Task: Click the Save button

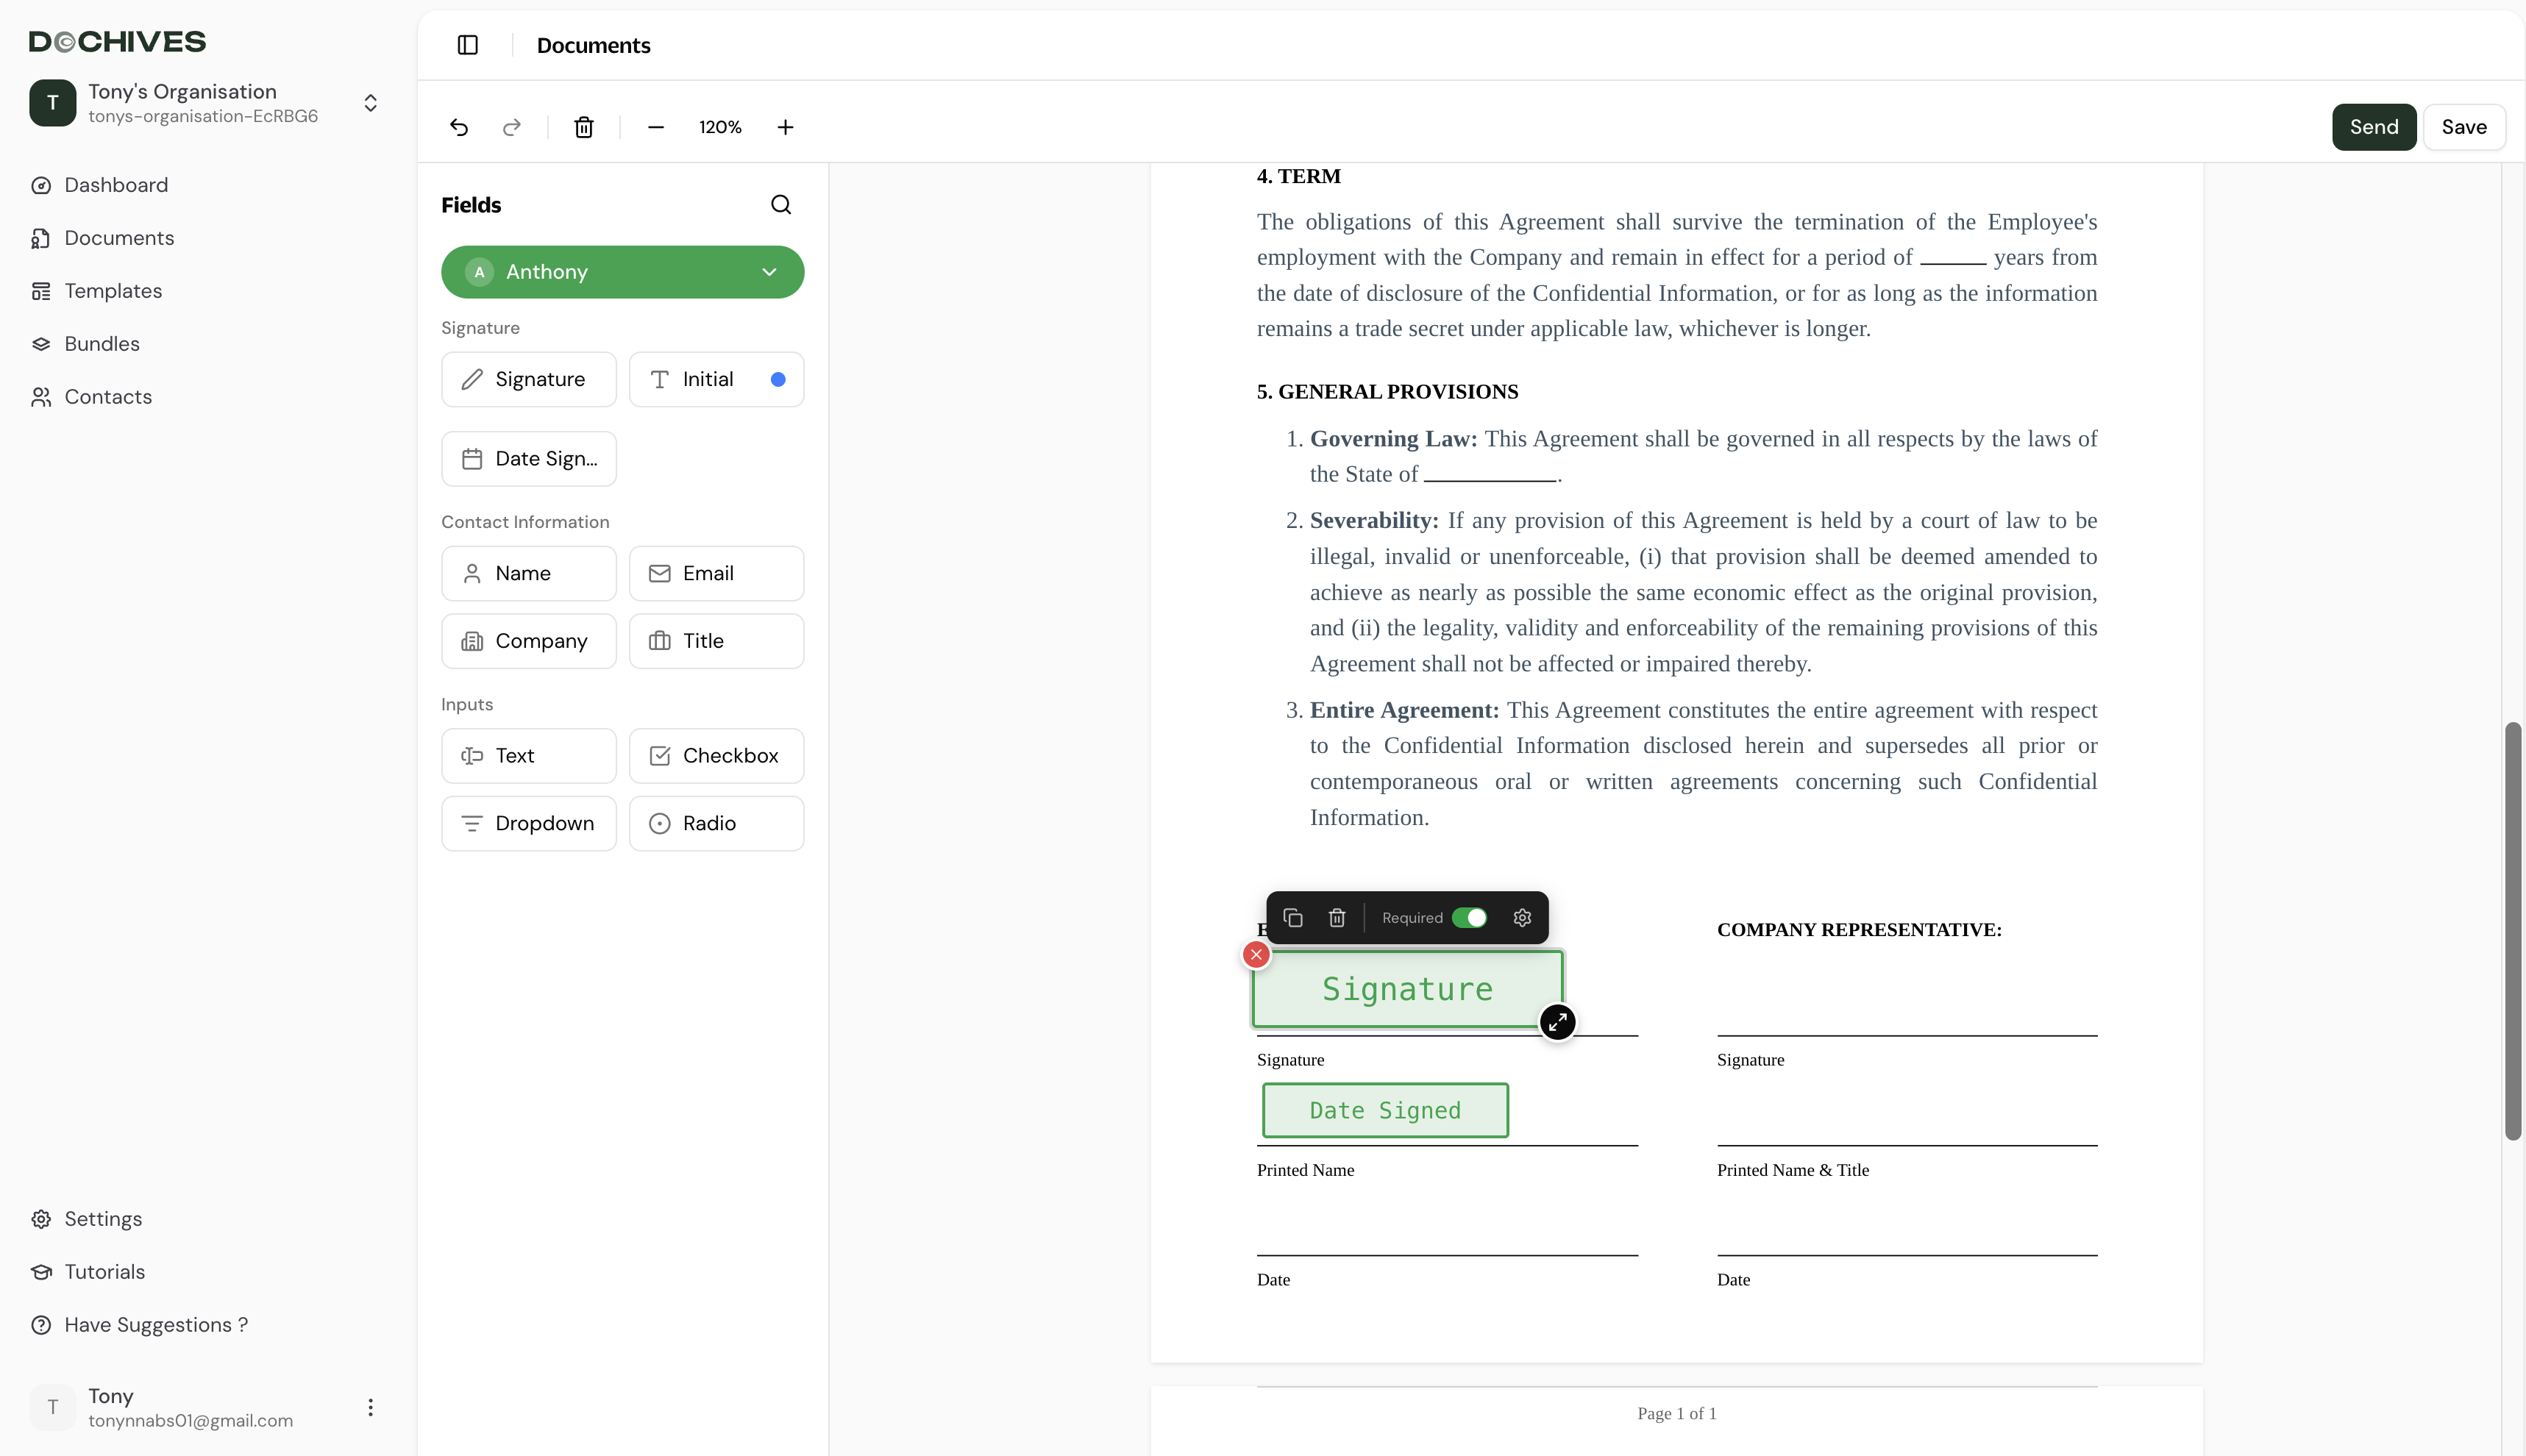Action: tap(2463, 127)
